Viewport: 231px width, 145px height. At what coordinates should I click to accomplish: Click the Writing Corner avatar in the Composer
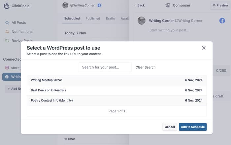142,21
